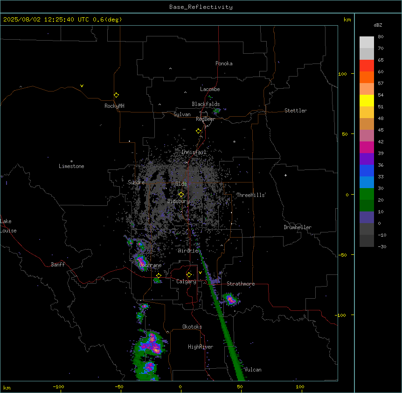Click the 80 value in dBZ legend

381,37
